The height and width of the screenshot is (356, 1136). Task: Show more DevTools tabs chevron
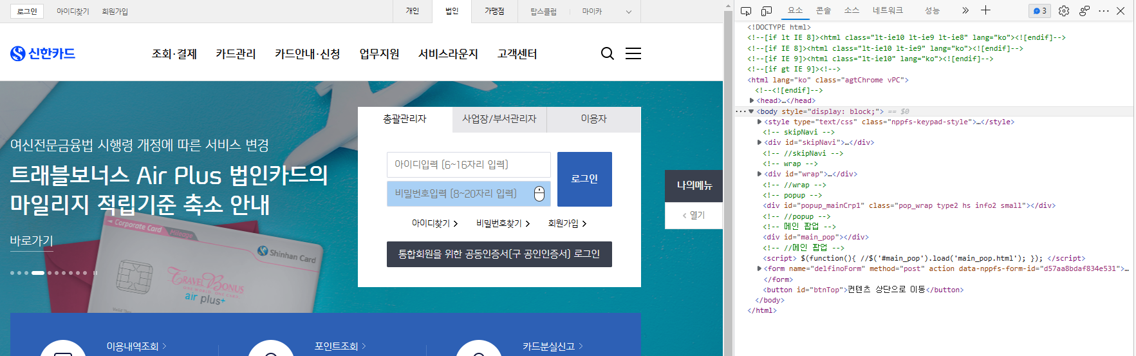pyautogui.click(x=965, y=10)
